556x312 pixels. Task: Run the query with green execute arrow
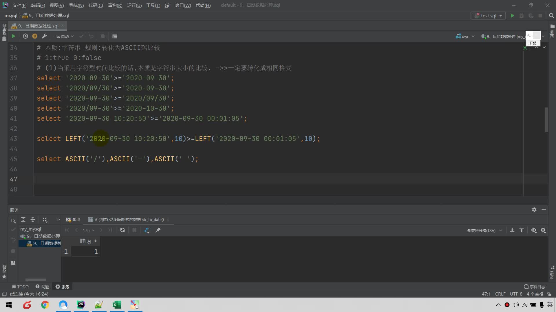point(13,36)
